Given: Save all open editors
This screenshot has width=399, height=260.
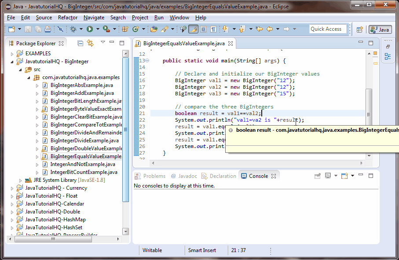Looking at the screenshot, I should click(38, 29).
